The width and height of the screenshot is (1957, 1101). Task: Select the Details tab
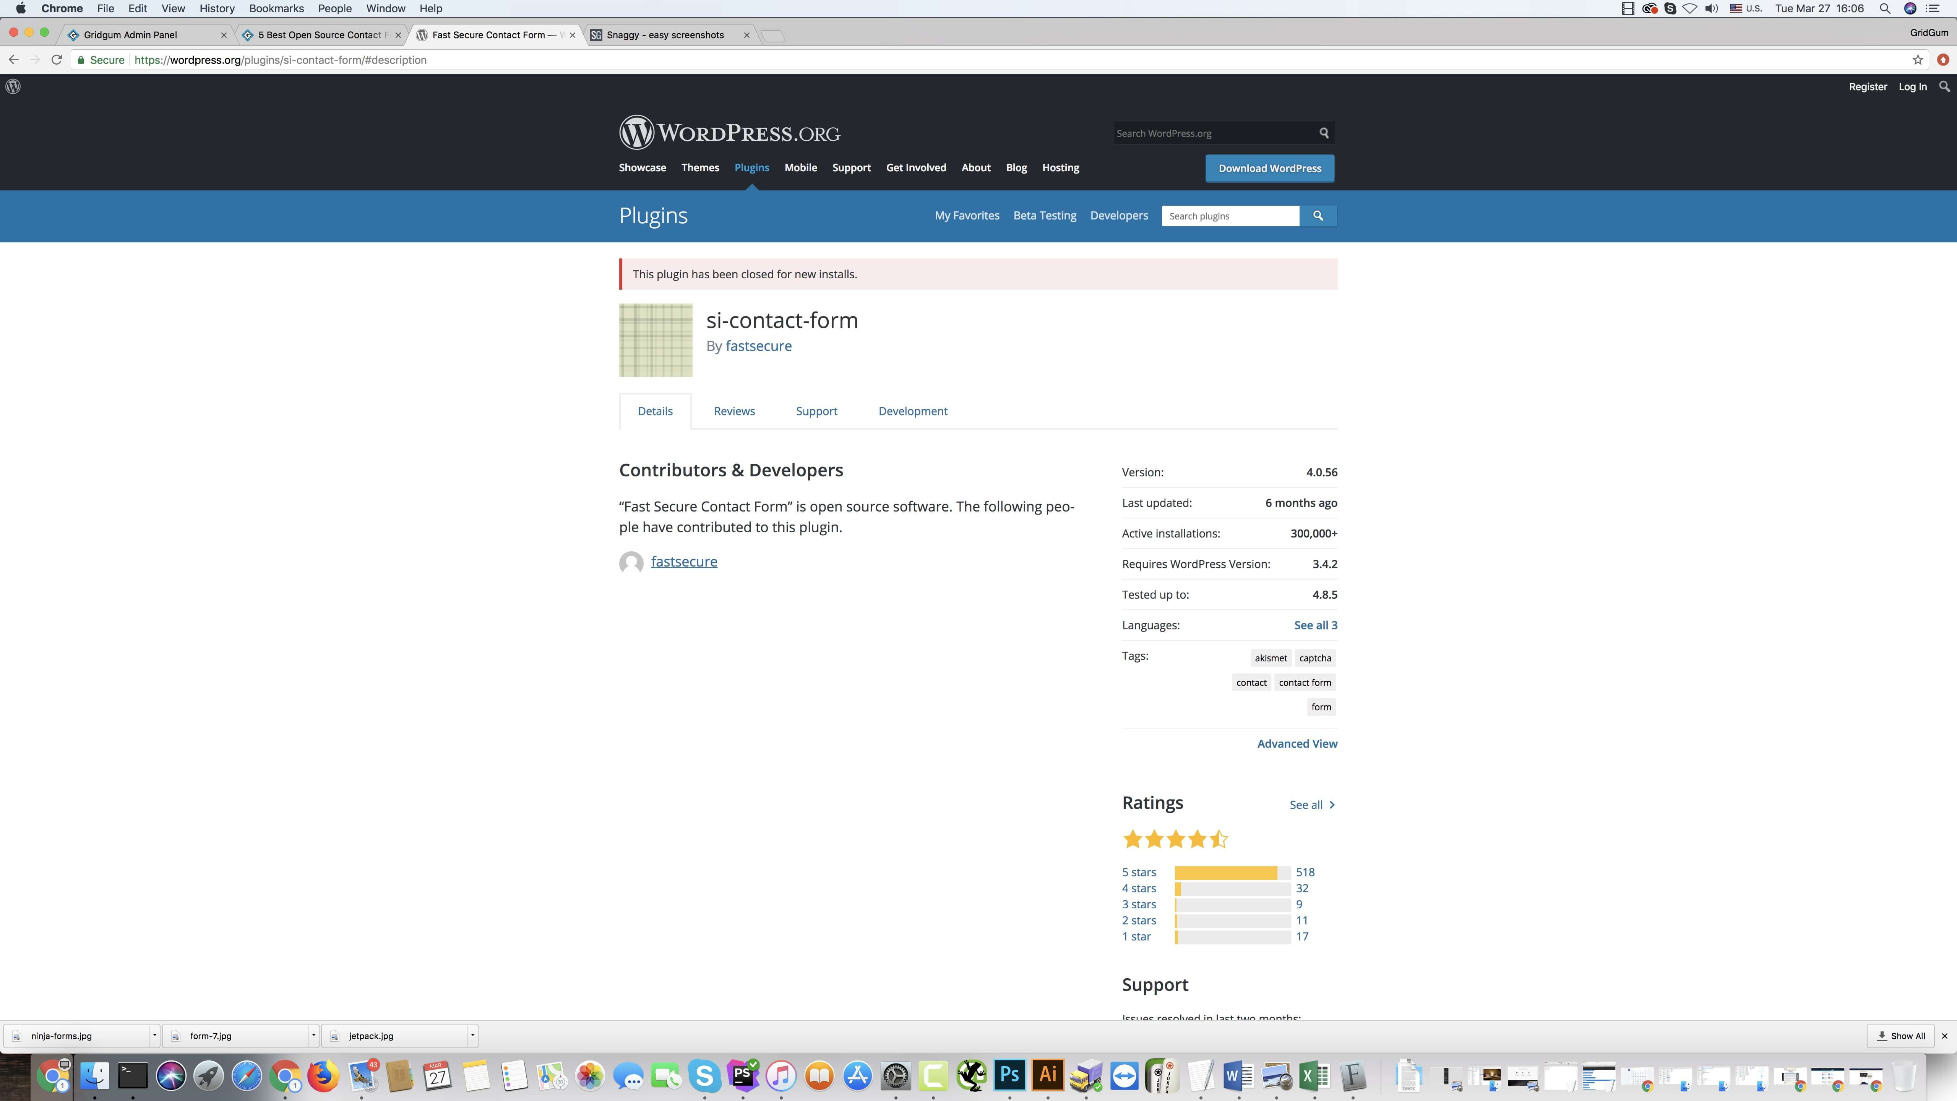pos(655,411)
